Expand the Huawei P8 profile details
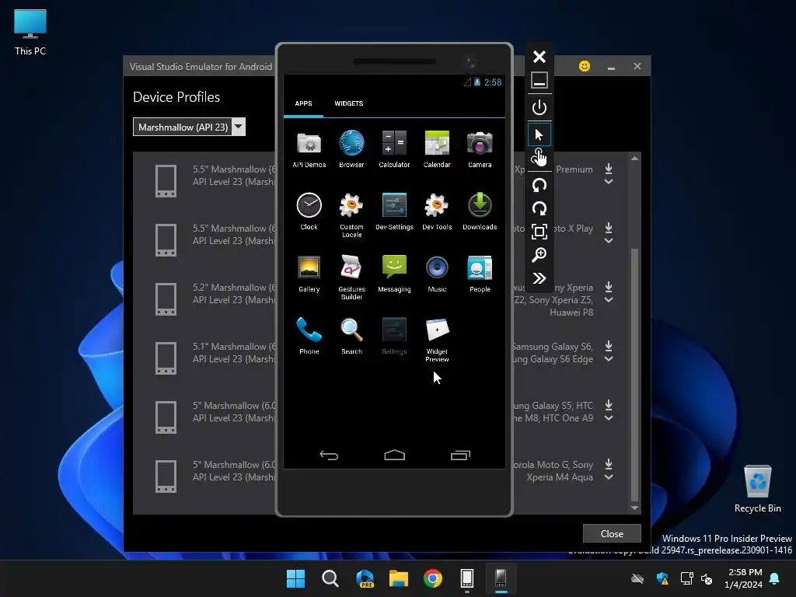The width and height of the screenshot is (796, 597). [609, 300]
